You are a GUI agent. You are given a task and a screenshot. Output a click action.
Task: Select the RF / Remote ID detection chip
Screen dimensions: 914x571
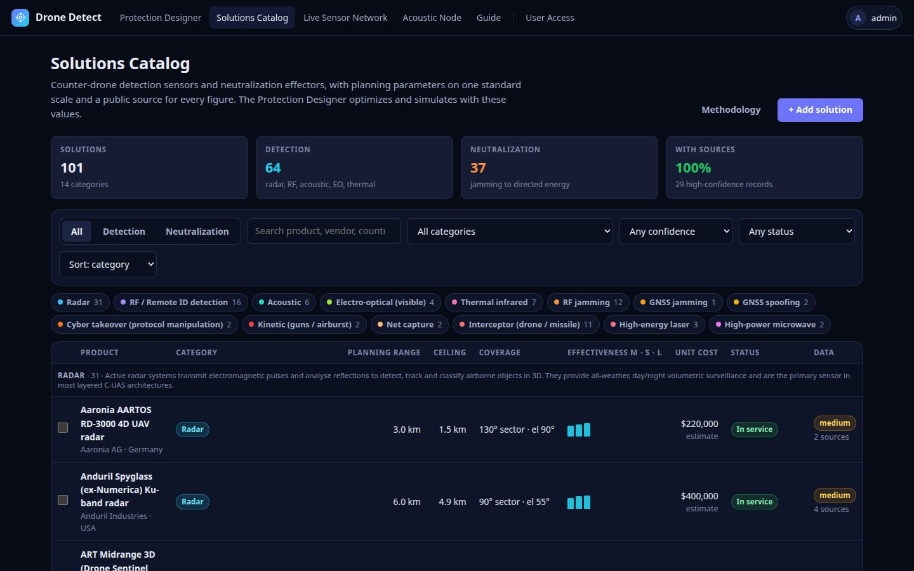pos(181,303)
